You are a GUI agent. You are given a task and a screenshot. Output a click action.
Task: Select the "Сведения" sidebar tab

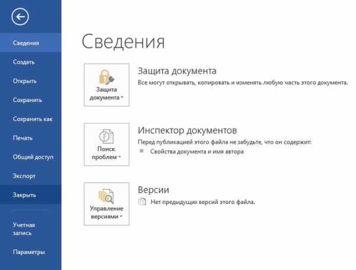click(x=27, y=43)
